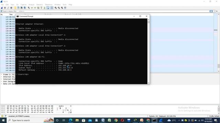Expand the User Datagram Protocol row
Screen dimensions: 220x123
(1, 81)
